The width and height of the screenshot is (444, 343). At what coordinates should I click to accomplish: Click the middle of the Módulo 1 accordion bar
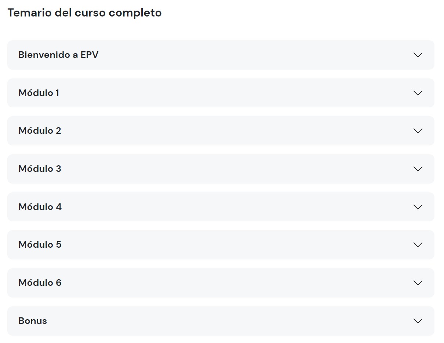221,93
